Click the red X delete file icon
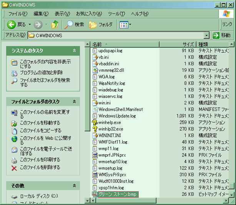The image size is (236, 205). 14,168
